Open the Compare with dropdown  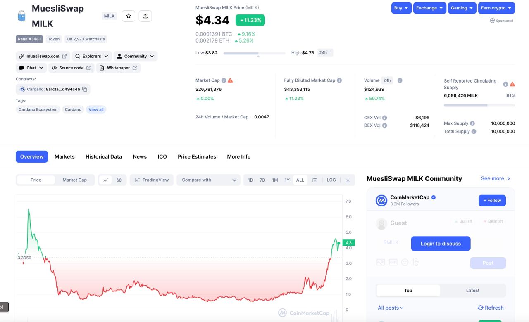tap(209, 180)
